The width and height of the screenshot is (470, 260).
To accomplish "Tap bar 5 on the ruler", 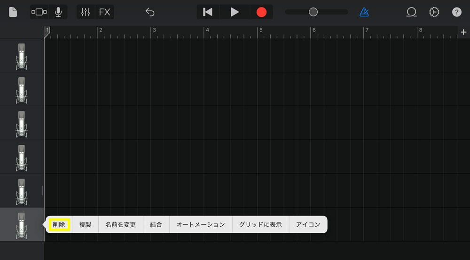I will [261, 30].
